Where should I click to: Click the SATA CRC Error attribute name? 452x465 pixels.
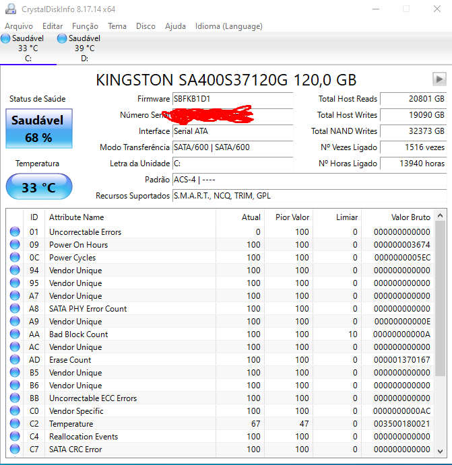[x=75, y=450]
